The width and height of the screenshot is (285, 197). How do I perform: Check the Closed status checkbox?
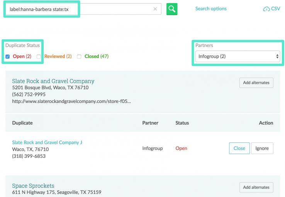pos(79,57)
